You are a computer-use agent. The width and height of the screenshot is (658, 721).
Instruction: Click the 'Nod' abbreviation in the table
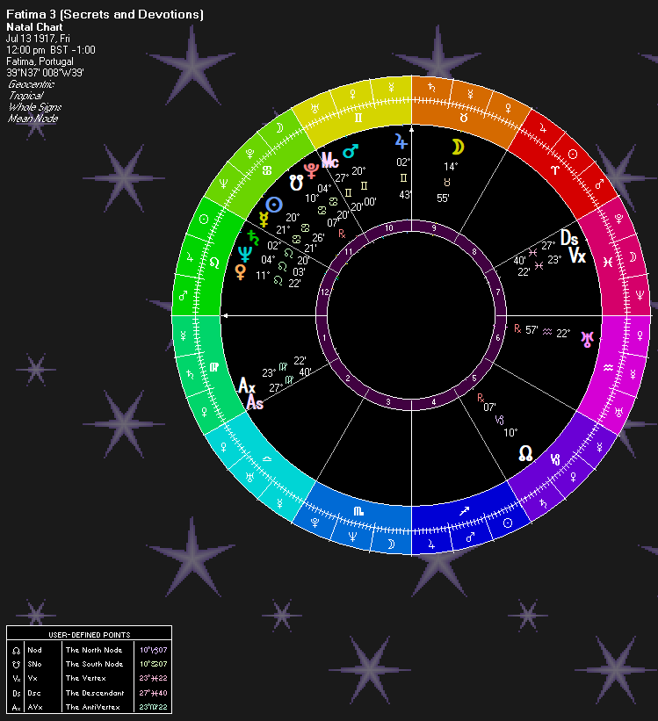click(x=34, y=650)
